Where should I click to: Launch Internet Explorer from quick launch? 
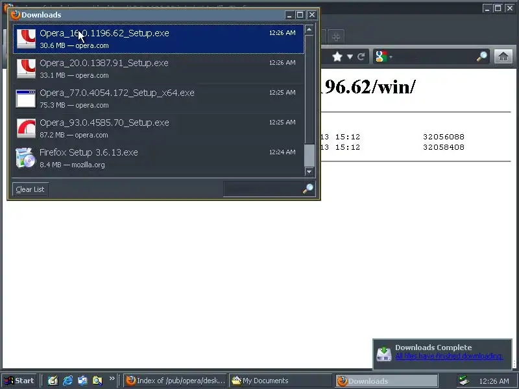67,381
